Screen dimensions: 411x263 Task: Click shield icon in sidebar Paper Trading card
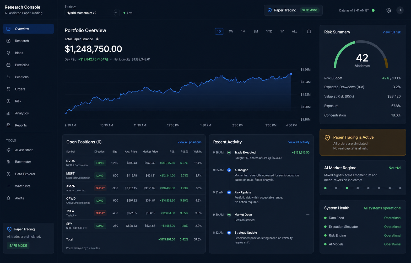point(9,229)
